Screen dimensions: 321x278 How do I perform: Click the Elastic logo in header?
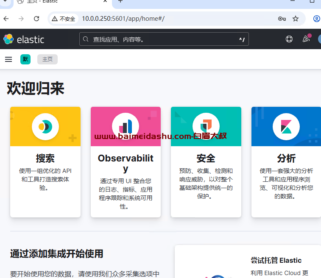pos(24,39)
